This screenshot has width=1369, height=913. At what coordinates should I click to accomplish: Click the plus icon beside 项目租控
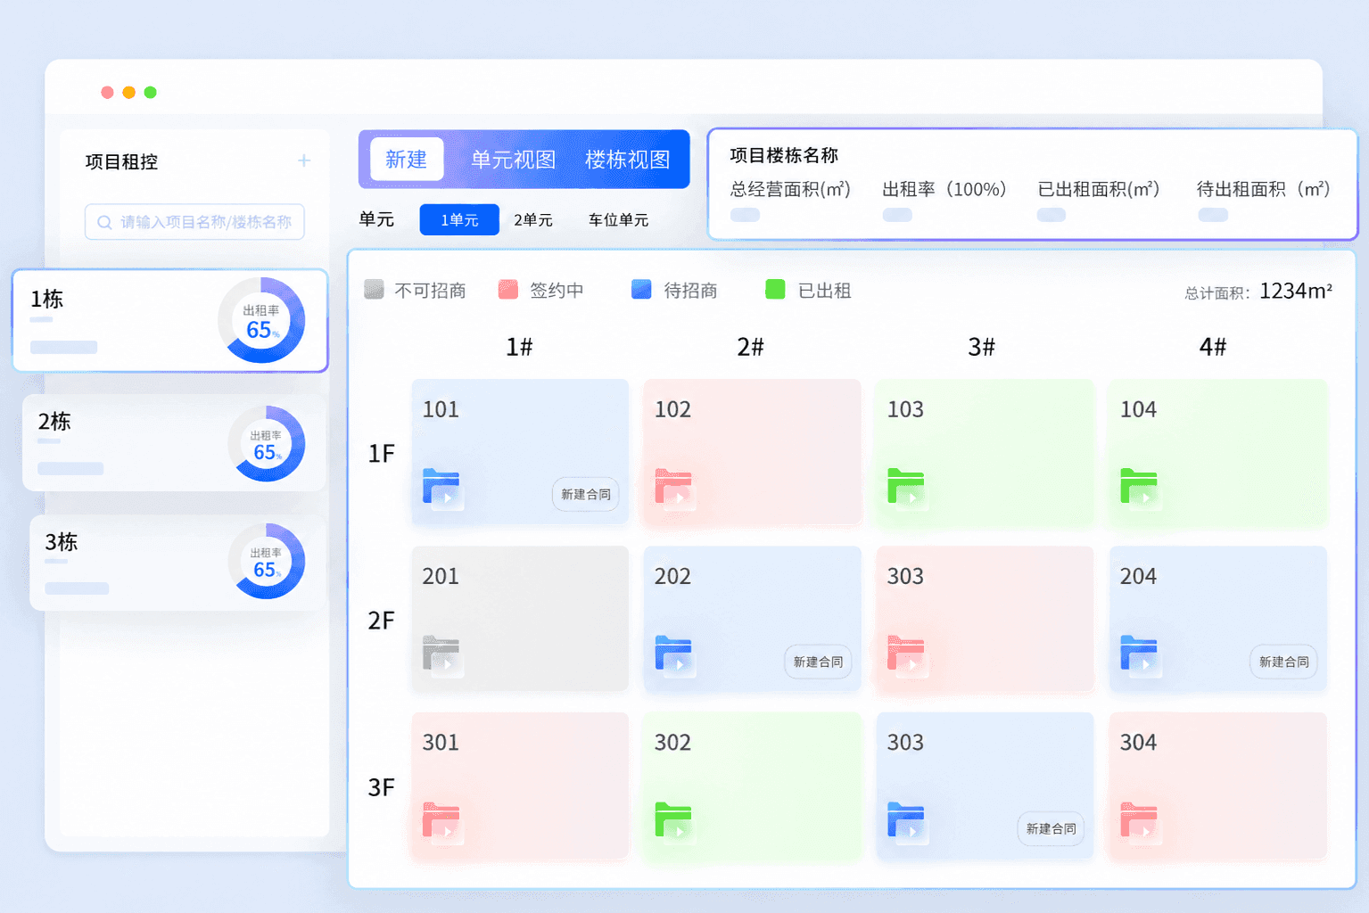(x=304, y=160)
